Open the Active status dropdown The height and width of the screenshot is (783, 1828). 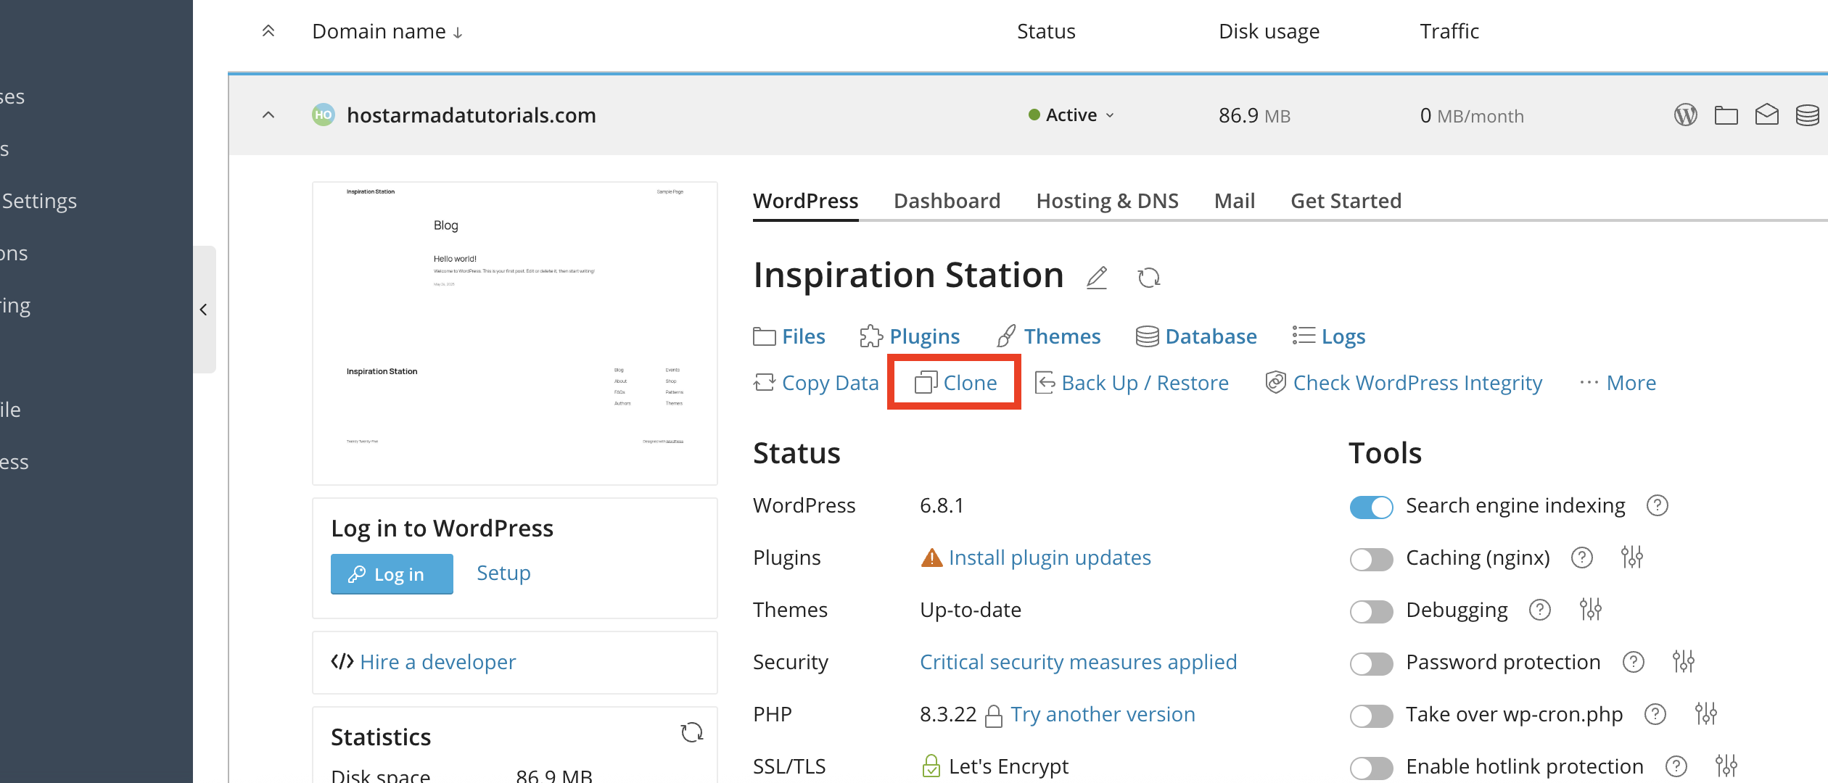pyautogui.click(x=1071, y=115)
